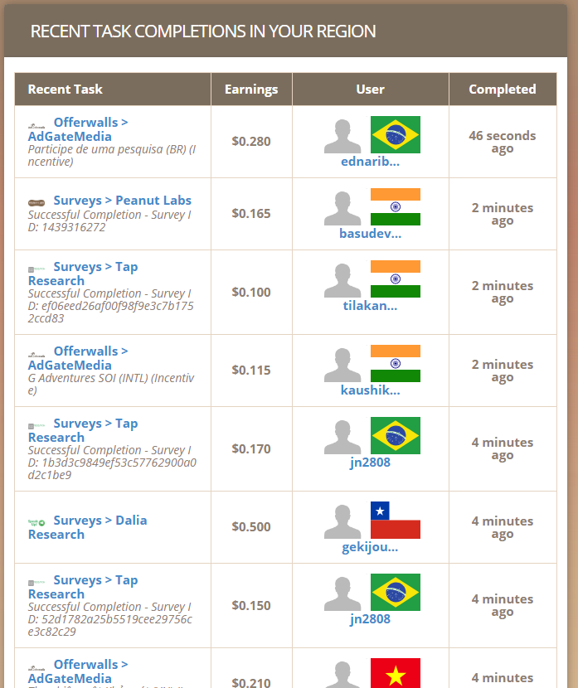
Task: Click the Completed column header
Action: click(502, 90)
